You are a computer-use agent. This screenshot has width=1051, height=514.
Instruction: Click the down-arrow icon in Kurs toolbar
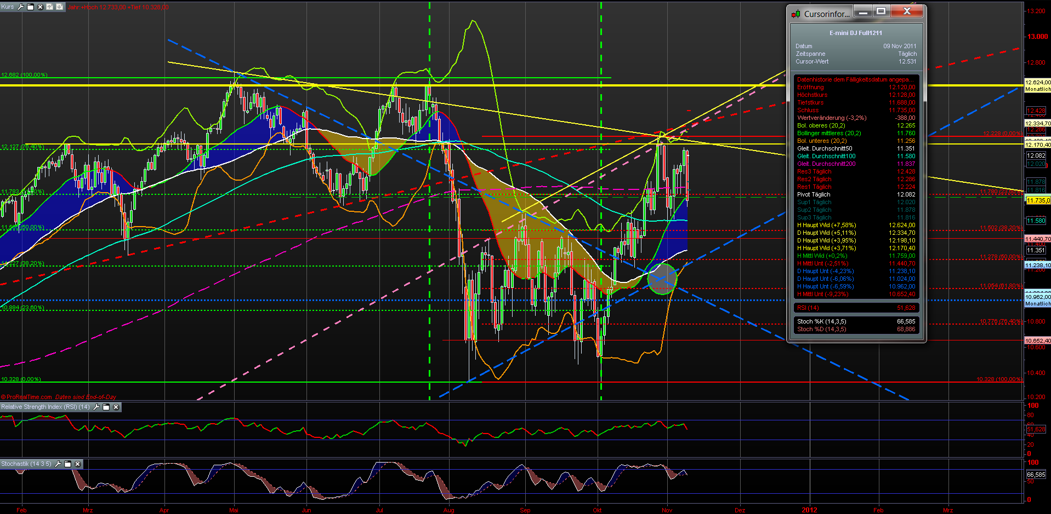pyautogui.click(x=59, y=7)
